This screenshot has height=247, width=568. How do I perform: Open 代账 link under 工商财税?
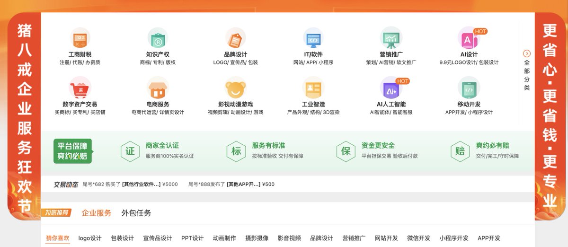tap(77, 62)
